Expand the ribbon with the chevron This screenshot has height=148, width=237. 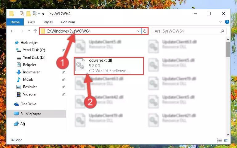click(220, 22)
